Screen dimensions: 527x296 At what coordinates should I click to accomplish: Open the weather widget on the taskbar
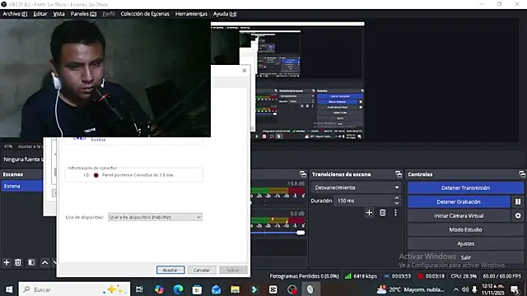tap(410, 289)
